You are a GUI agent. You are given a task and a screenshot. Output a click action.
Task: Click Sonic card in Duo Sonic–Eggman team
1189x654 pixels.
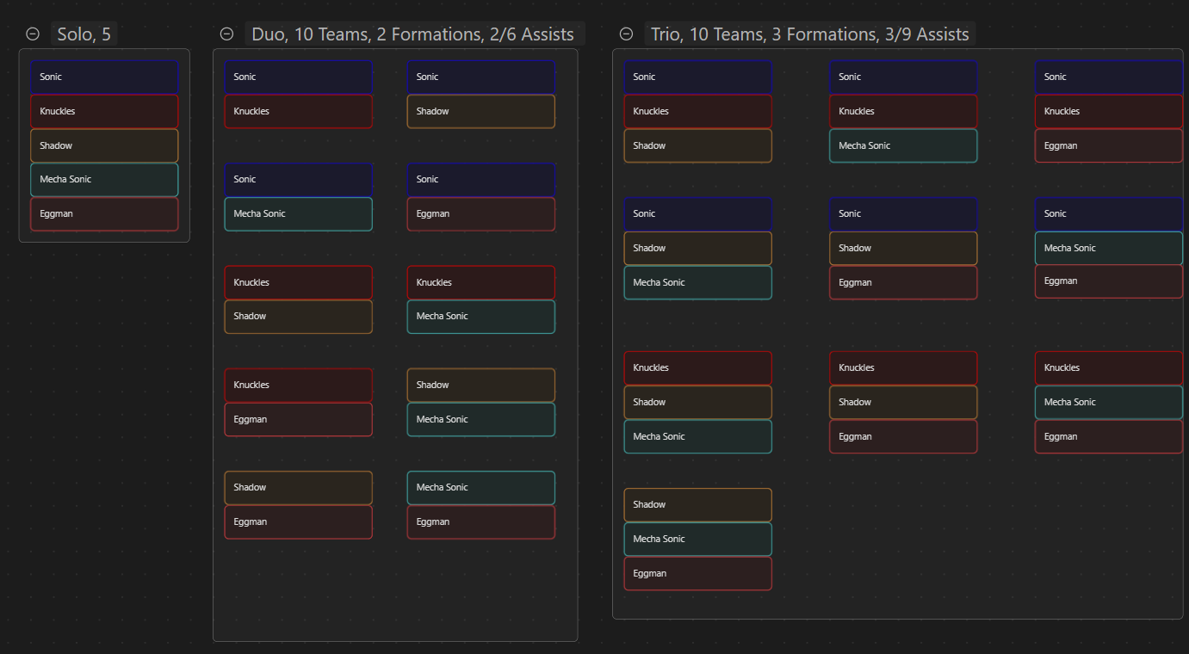[481, 180]
